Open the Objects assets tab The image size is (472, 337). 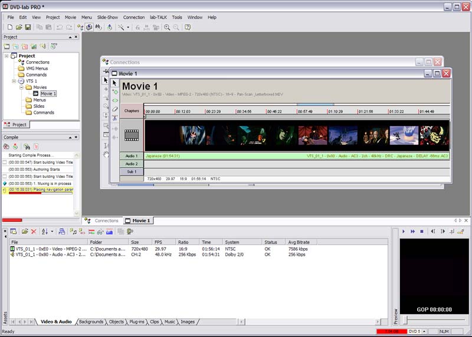coord(116,322)
